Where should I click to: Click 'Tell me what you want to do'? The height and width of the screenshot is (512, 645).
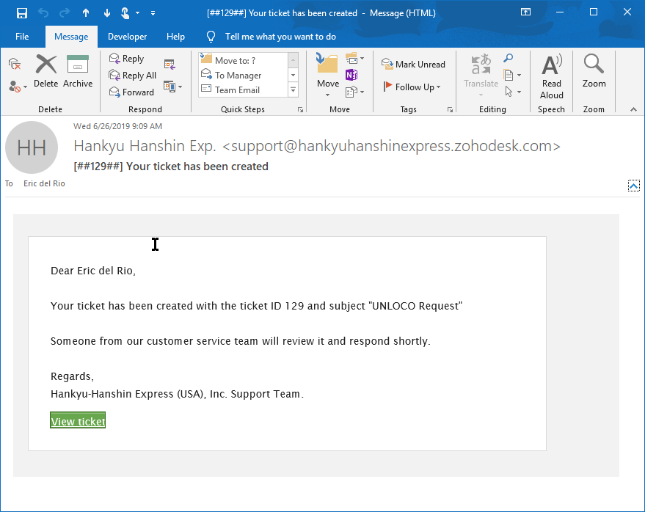click(x=280, y=37)
